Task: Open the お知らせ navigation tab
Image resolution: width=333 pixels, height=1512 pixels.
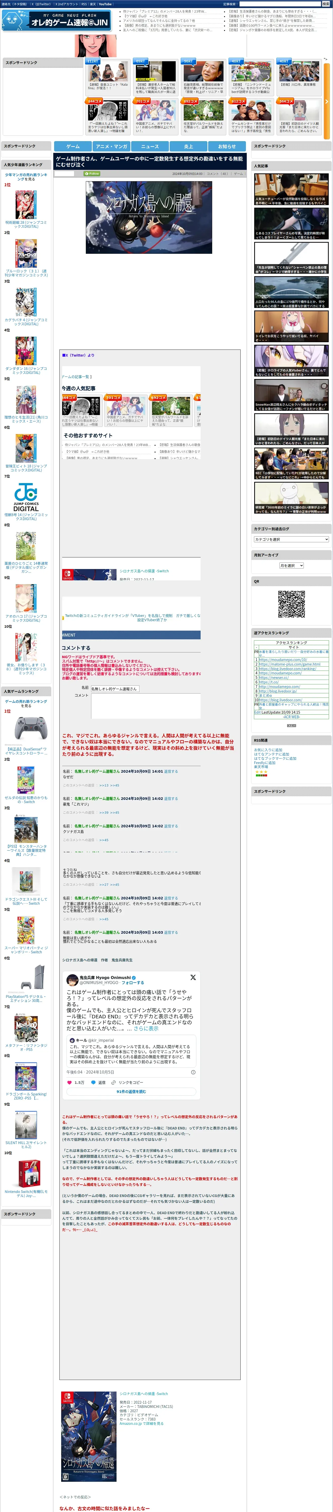Action: [227, 146]
